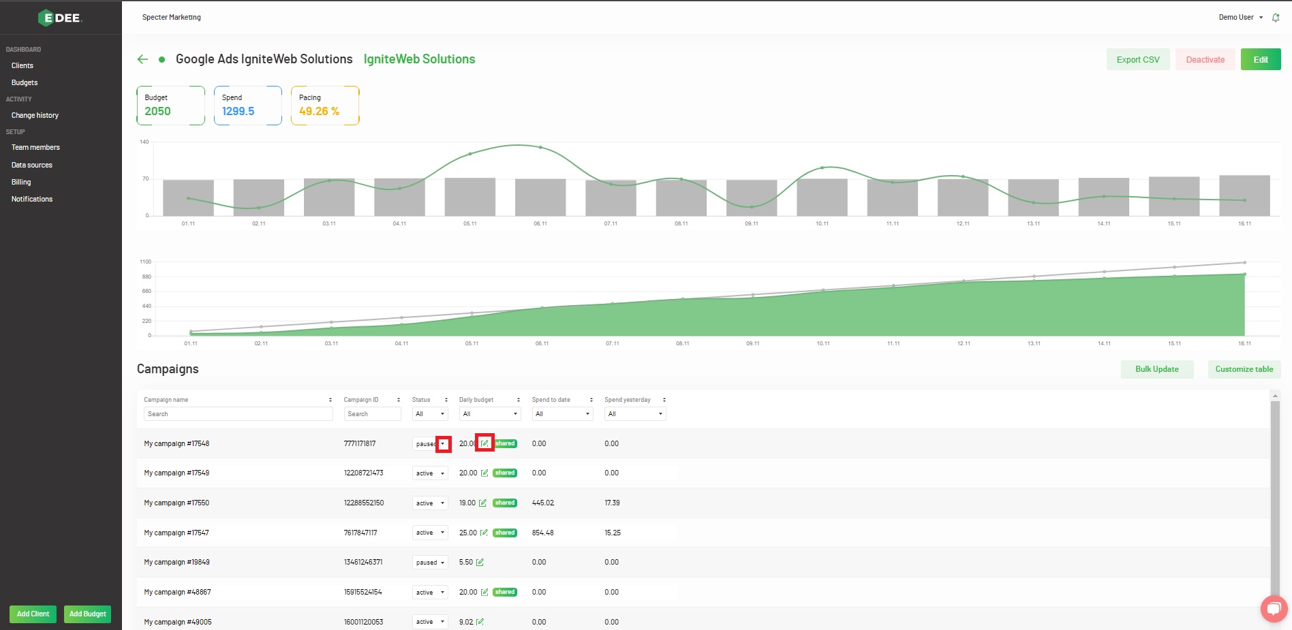Click the scrollbar up arrow in table
This screenshot has width=1292, height=630.
(1275, 396)
